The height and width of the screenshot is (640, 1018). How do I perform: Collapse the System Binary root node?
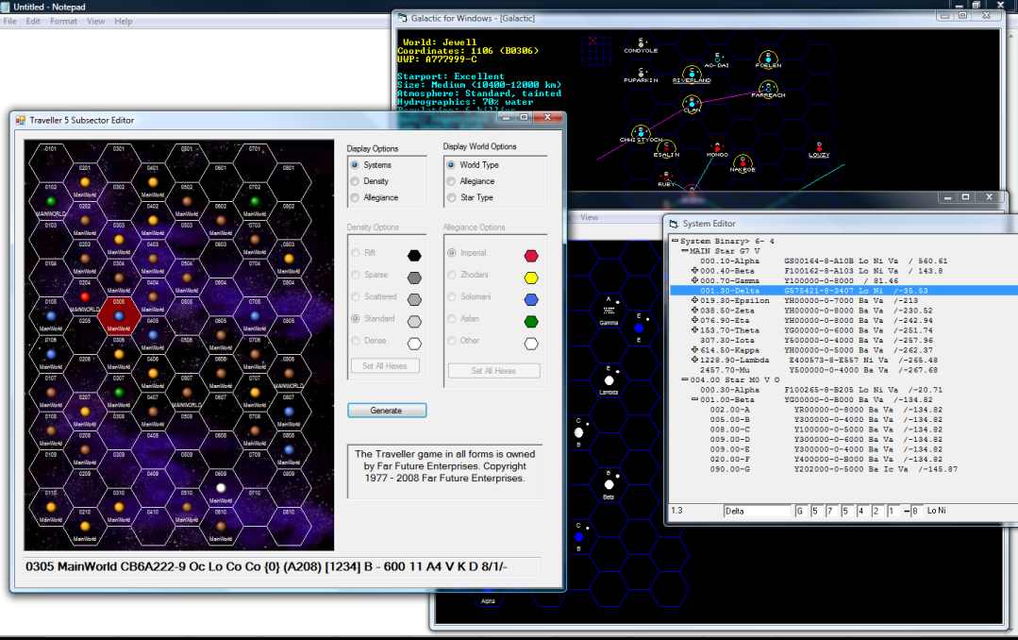click(676, 241)
